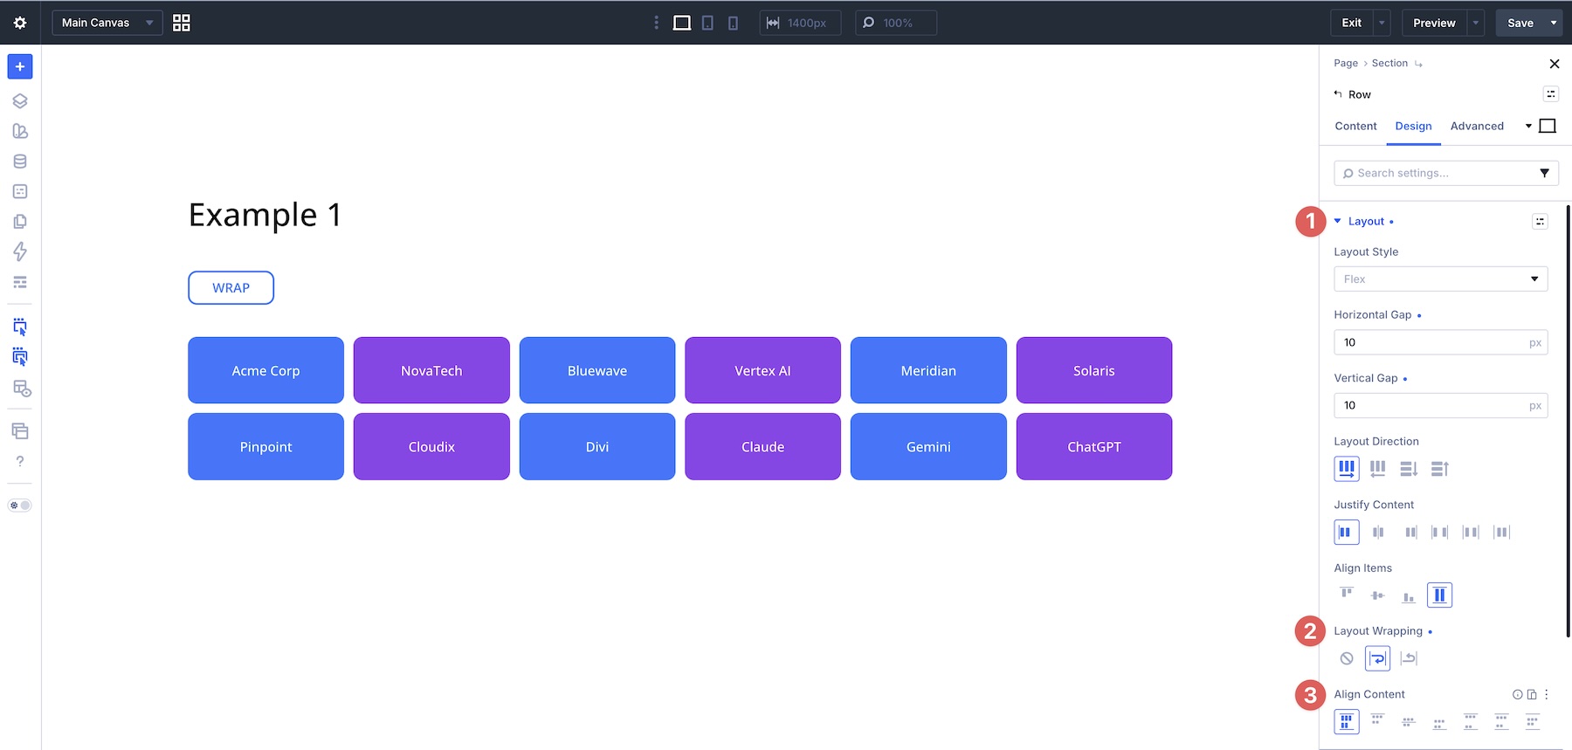Image resolution: width=1572 pixels, height=750 pixels.
Task: Toggle the x-ray eye layout icon
Action: click(21, 389)
